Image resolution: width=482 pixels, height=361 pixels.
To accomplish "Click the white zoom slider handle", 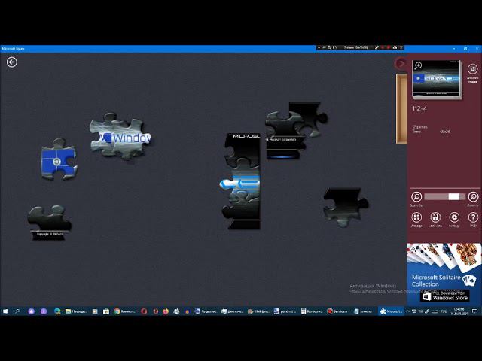I will [x=453, y=197].
